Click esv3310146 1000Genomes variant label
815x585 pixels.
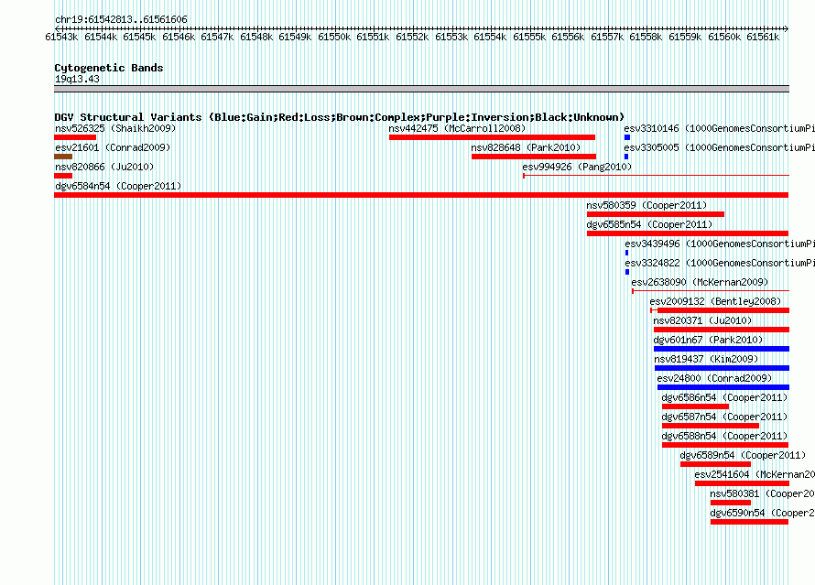[x=720, y=128]
